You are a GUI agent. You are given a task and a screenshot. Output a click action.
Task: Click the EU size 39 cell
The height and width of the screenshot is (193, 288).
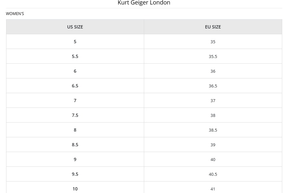point(213,145)
